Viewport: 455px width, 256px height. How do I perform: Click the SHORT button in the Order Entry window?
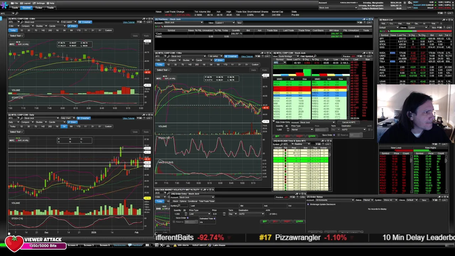[x=287, y=222]
